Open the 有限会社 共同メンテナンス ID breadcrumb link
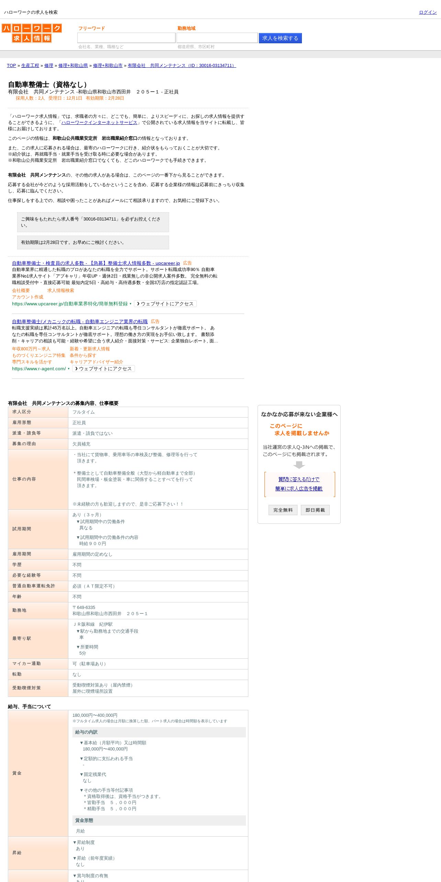Viewport: 441px width, 882px height. click(182, 66)
